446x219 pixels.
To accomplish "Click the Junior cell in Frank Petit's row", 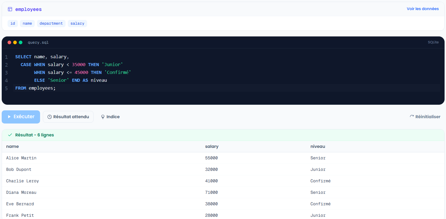I will tap(318, 215).
